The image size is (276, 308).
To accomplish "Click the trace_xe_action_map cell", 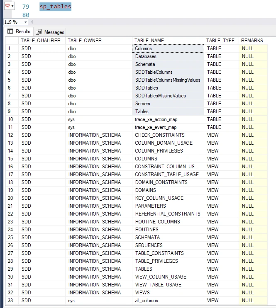I will [x=168, y=119].
